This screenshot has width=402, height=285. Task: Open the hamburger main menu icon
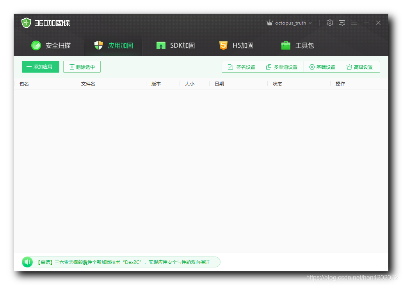pyautogui.click(x=354, y=23)
